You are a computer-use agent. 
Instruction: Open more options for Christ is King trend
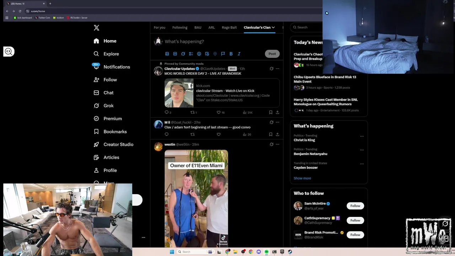click(362, 136)
